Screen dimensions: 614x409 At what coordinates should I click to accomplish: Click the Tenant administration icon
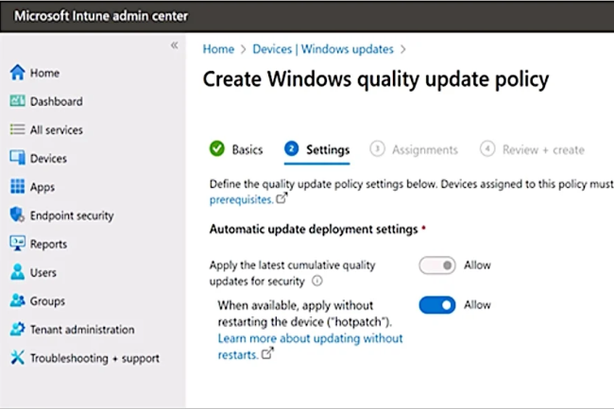pos(17,330)
